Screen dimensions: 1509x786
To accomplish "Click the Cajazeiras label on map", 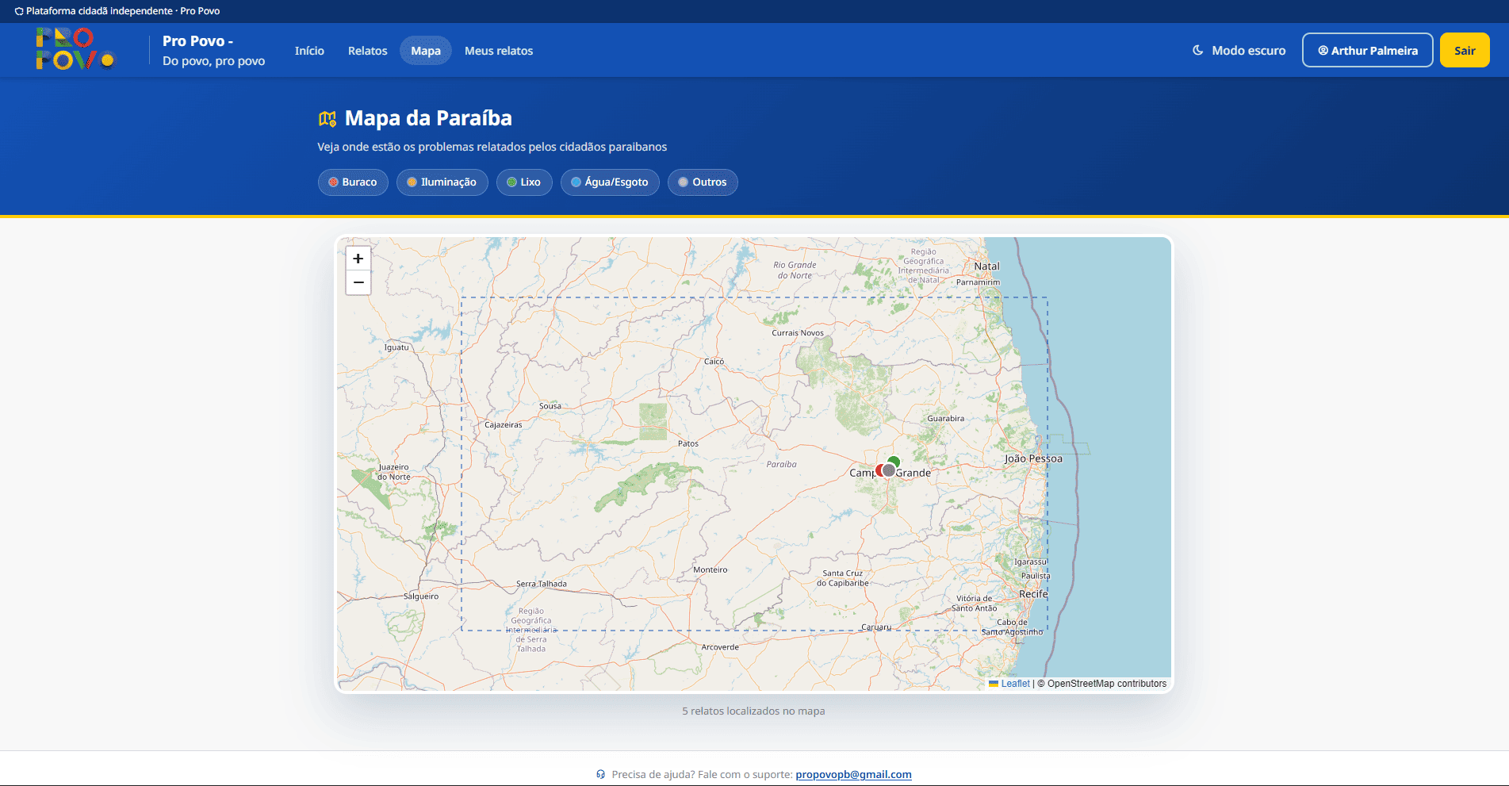I will tap(504, 425).
